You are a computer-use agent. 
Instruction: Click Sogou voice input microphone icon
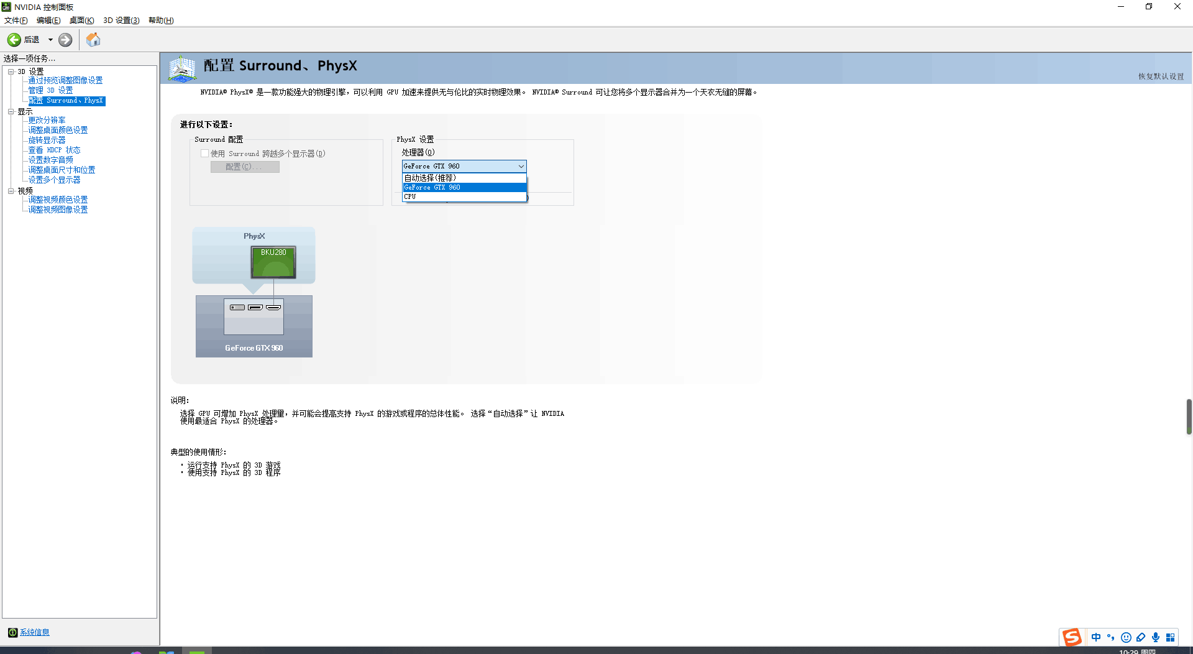1156,637
